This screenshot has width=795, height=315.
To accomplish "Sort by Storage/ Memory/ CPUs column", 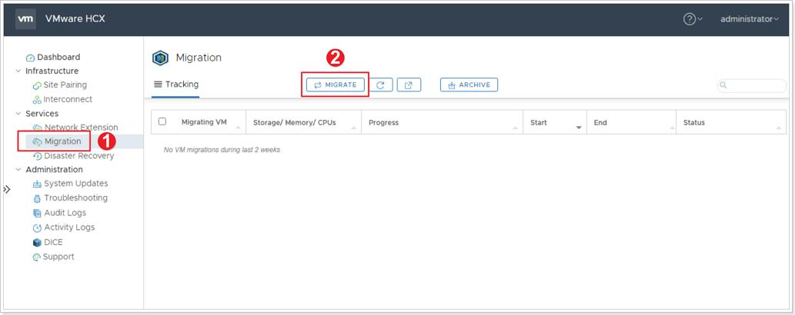I will pos(294,123).
